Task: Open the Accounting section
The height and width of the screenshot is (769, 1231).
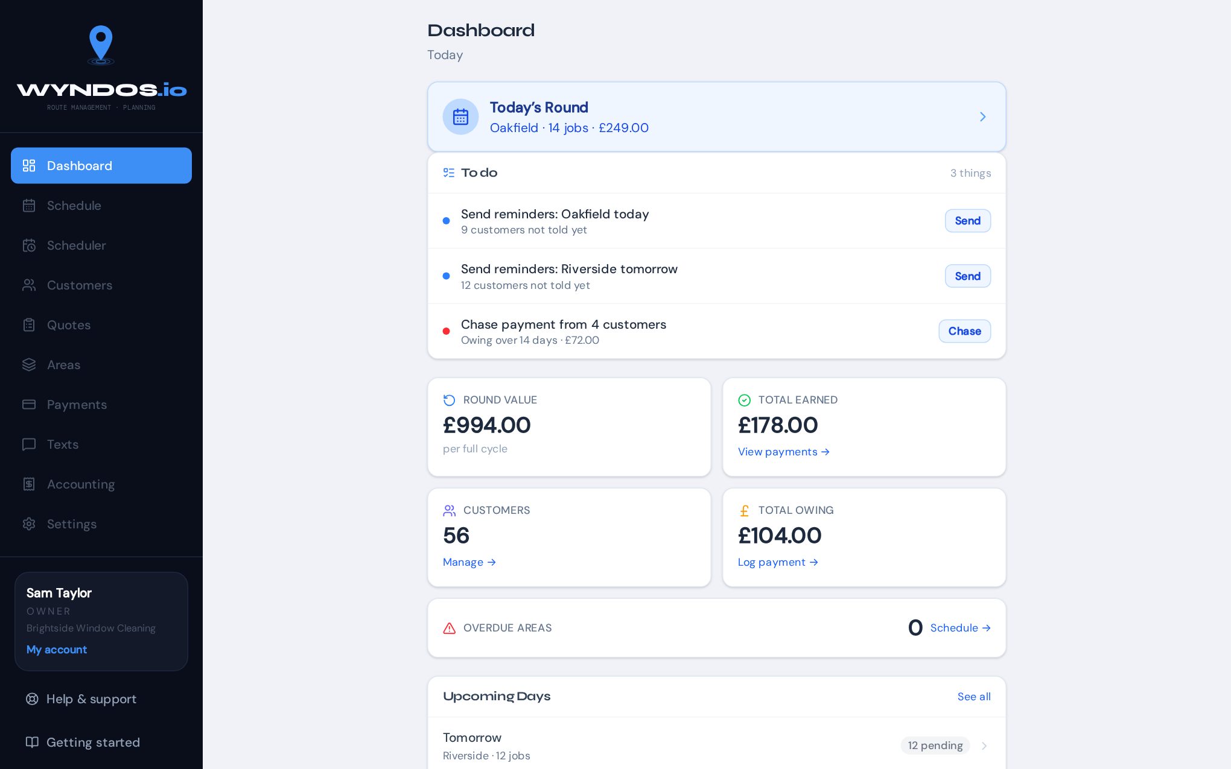Action: pos(101,484)
